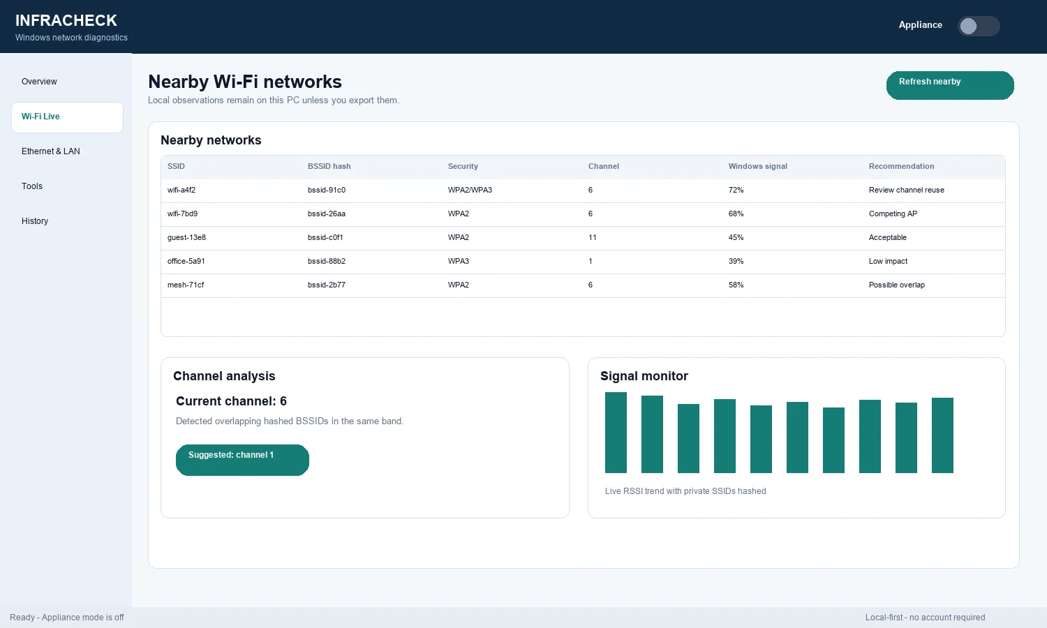Image resolution: width=1047 pixels, height=628 pixels.
Task: Select Wi-Fi Live in sidebar
Action: [x=67, y=117]
